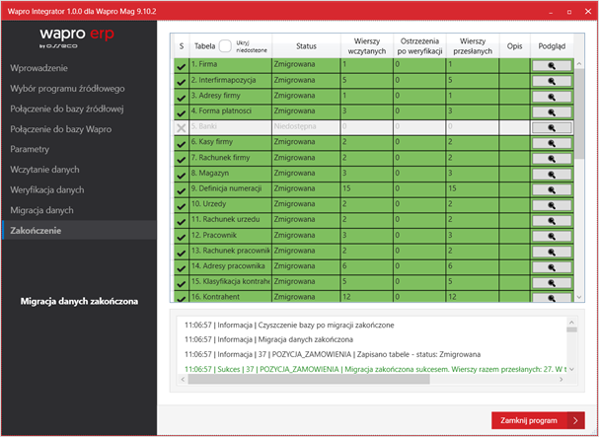599x437 pixels.
Task: Open Połączenie do bazy Wapro step
Action: click(x=60, y=130)
